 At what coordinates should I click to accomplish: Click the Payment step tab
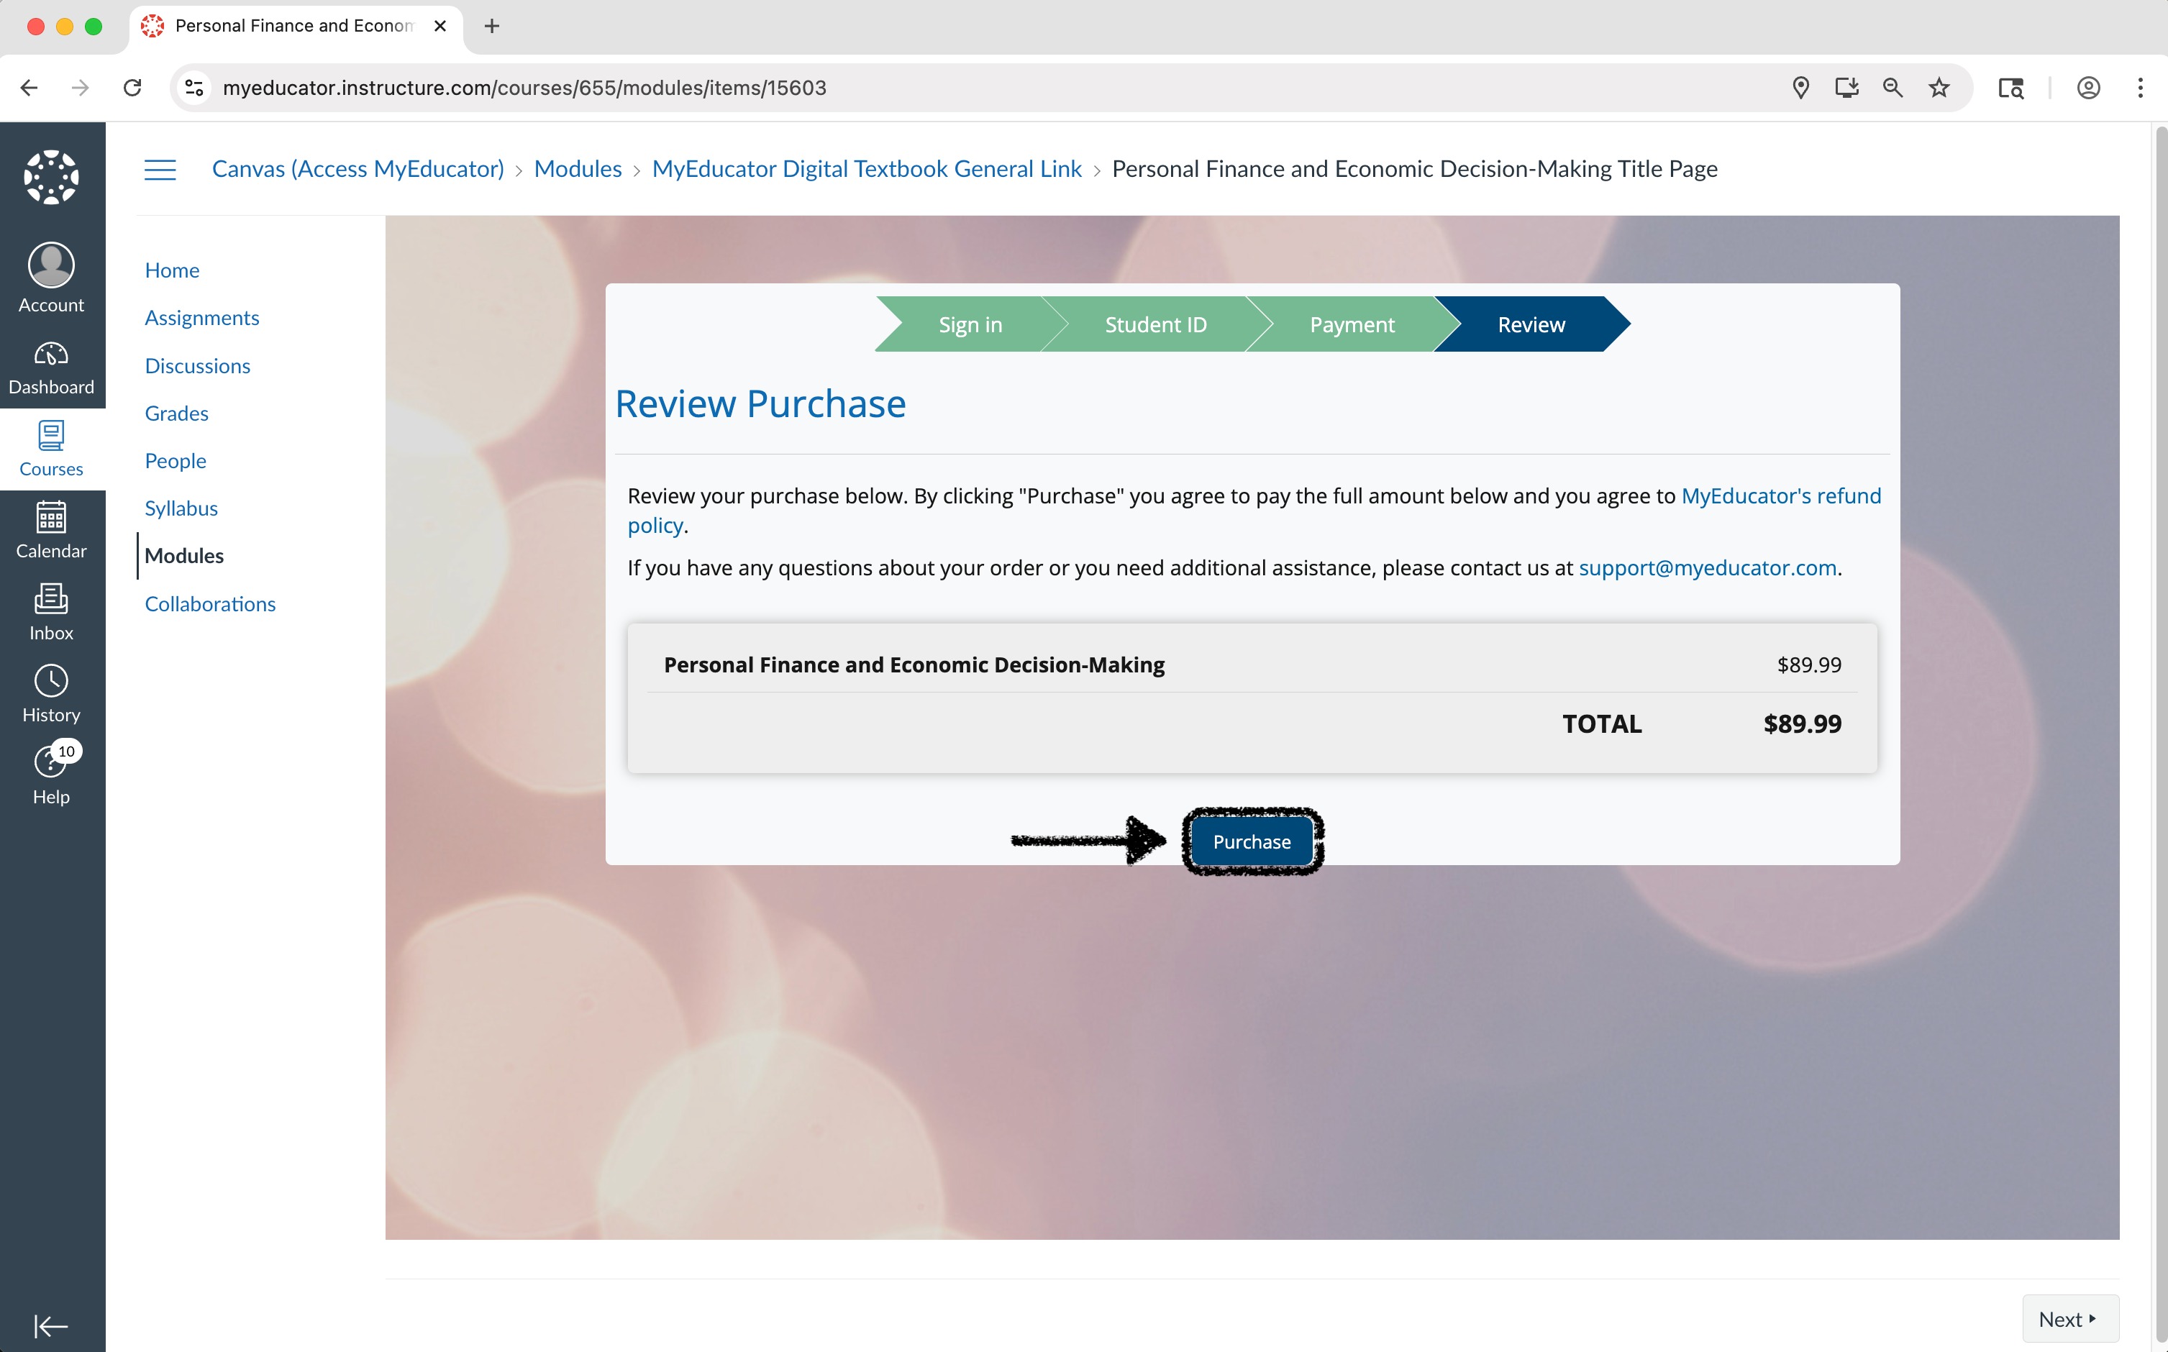point(1351,324)
